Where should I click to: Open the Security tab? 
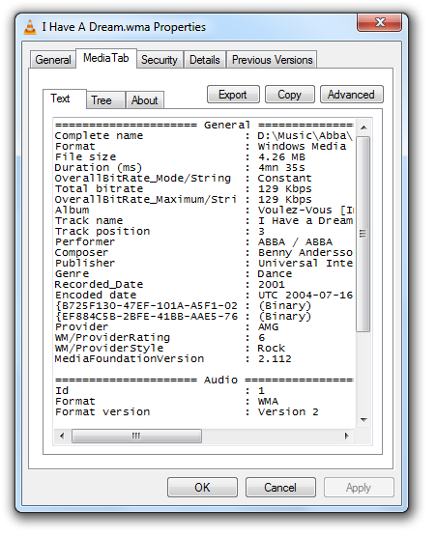pos(160,60)
